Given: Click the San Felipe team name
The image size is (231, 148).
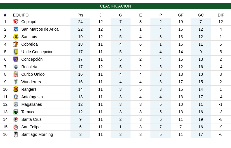Looking at the screenshot, I should 31,127.
